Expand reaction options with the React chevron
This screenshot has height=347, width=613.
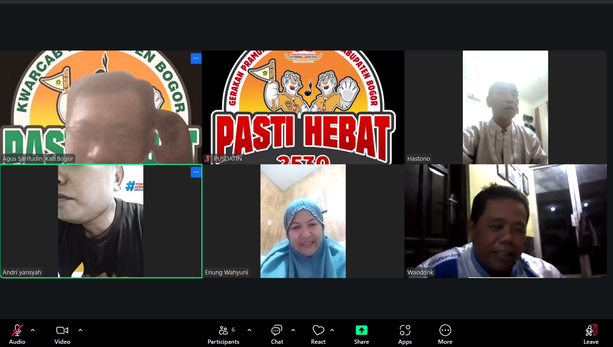pos(332,329)
